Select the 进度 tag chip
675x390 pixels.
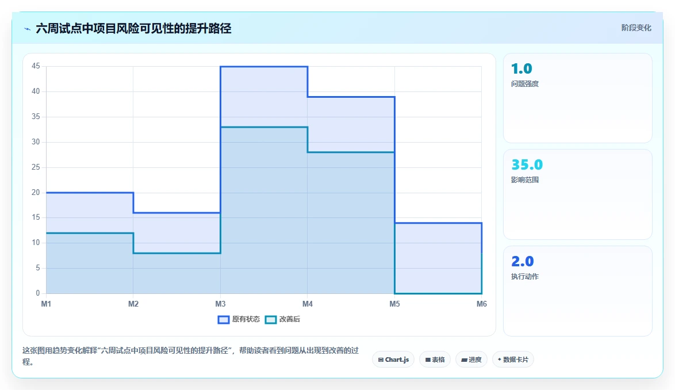[x=471, y=360]
